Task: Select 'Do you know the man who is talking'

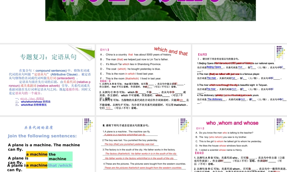Action: 224,133
